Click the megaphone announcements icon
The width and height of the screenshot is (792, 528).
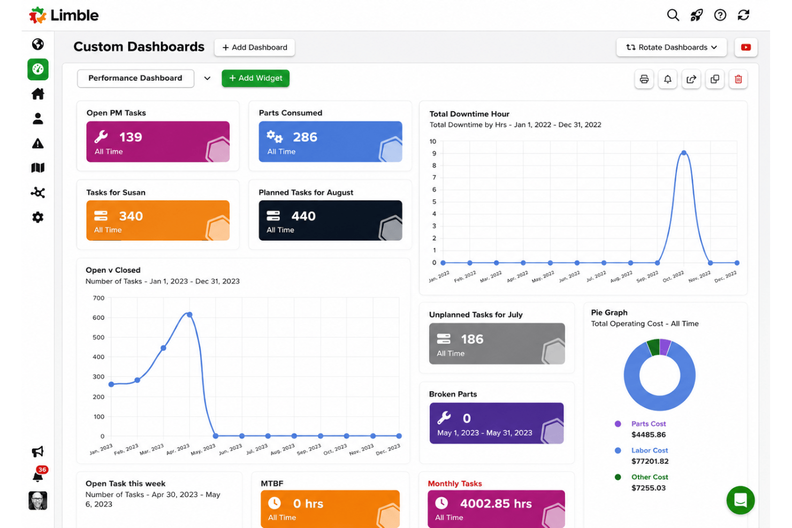tap(37, 452)
